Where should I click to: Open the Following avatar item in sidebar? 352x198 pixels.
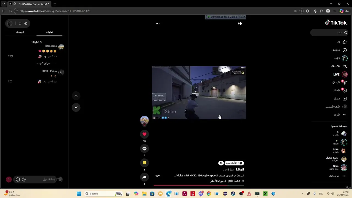pos(345,58)
